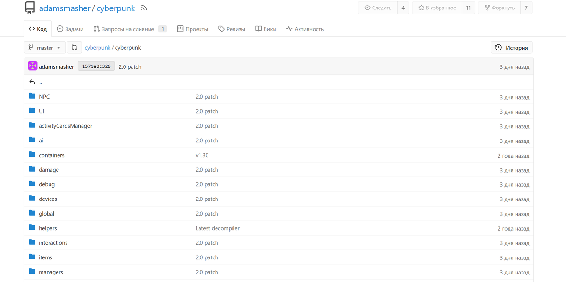The height and width of the screenshot is (282, 566).
Task: Open the activityCardsManager folder
Action: (66, 126)
